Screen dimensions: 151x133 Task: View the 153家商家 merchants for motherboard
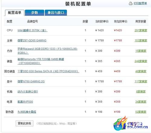(141, 41)
